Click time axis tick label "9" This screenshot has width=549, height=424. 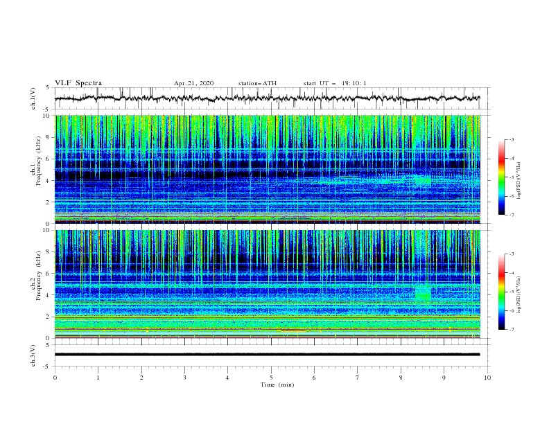click(x=444, y=378)
